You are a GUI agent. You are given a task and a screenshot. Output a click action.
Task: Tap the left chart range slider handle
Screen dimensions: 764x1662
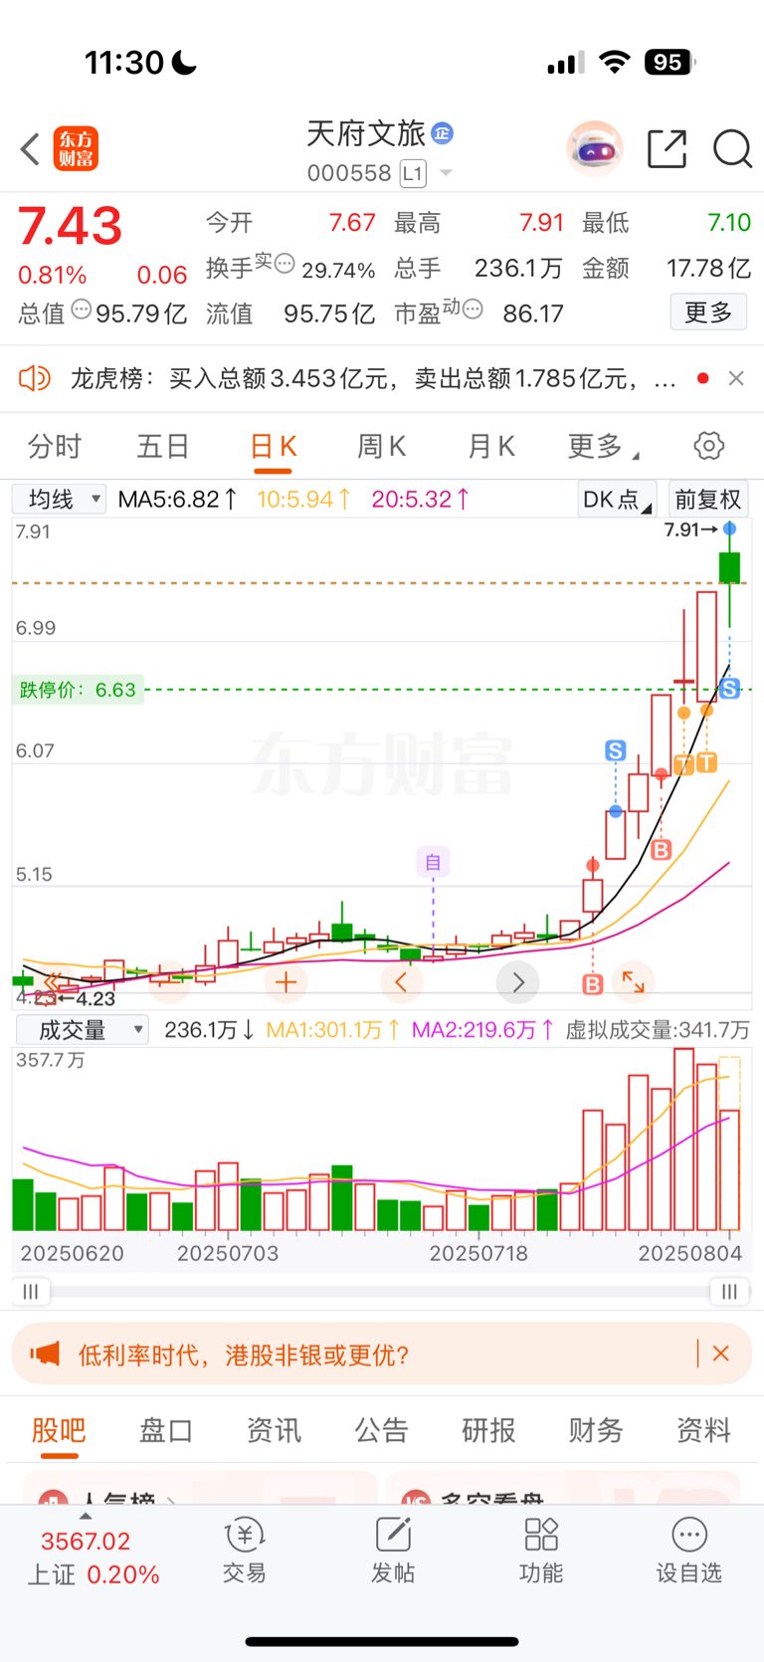31,1291
